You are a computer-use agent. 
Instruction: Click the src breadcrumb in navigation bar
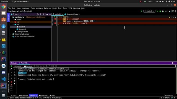[x=20, y=11]
